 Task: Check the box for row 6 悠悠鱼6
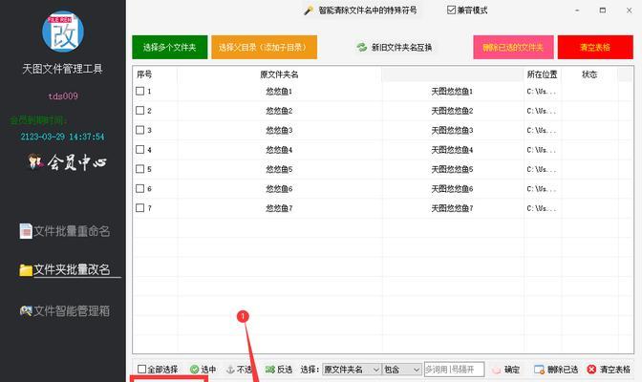pyautogui.click(x=140, y=188)
